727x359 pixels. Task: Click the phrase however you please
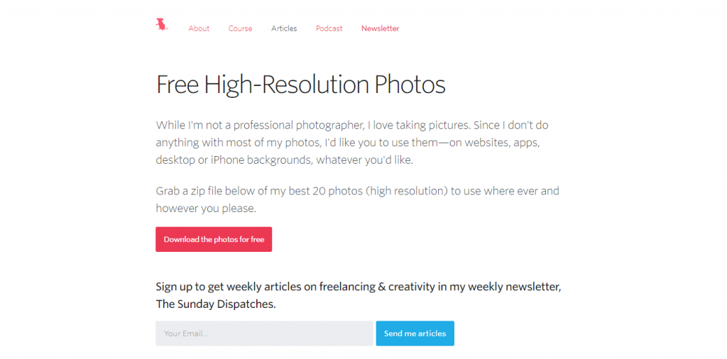point(206,209)
